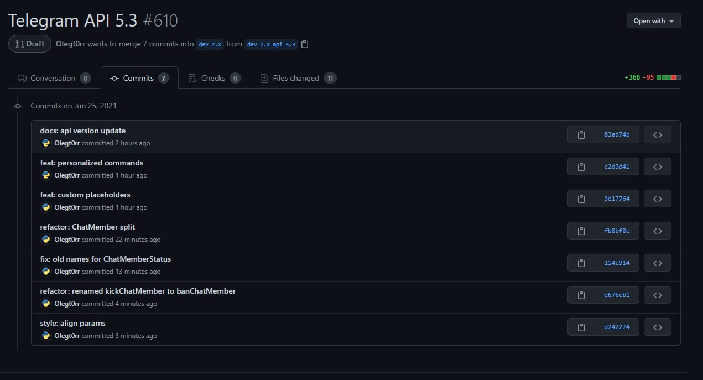Viewport: 703px width, 380px height.
Task: Copy SHA for commit 3e17764
Action: tap(581, 199)
